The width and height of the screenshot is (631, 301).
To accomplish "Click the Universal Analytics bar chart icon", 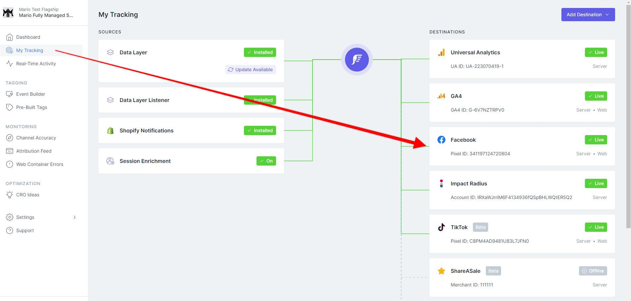I will pyautogui.click(x=441, y=52).
